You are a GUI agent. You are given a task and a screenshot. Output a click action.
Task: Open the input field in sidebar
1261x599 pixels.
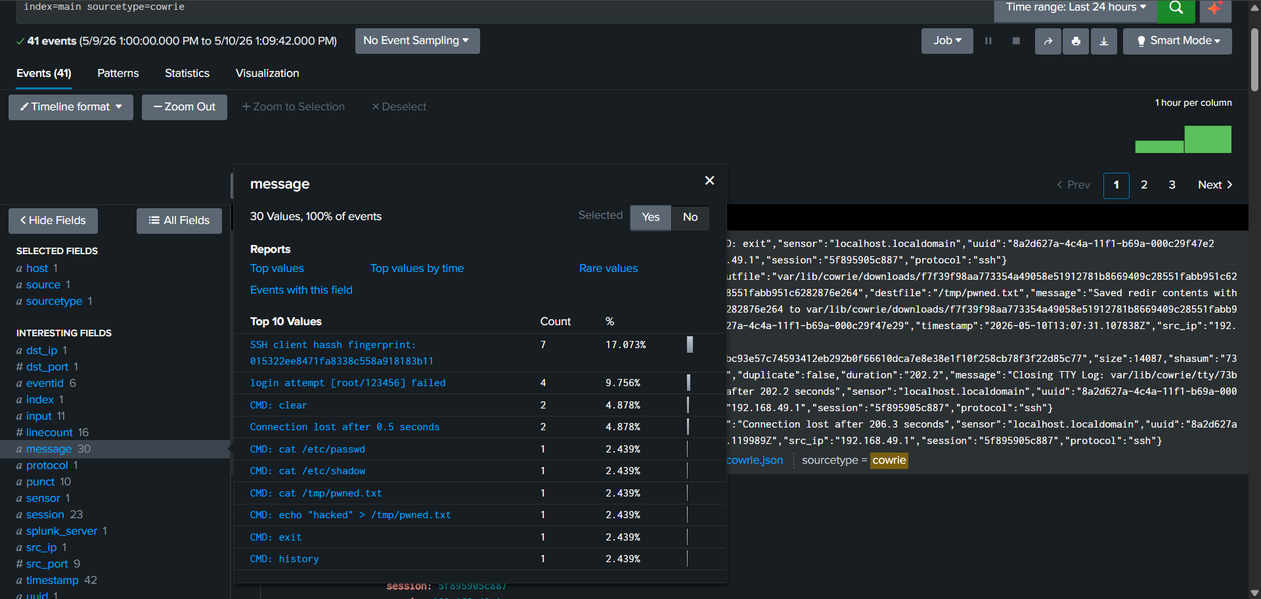pos(39,416)
